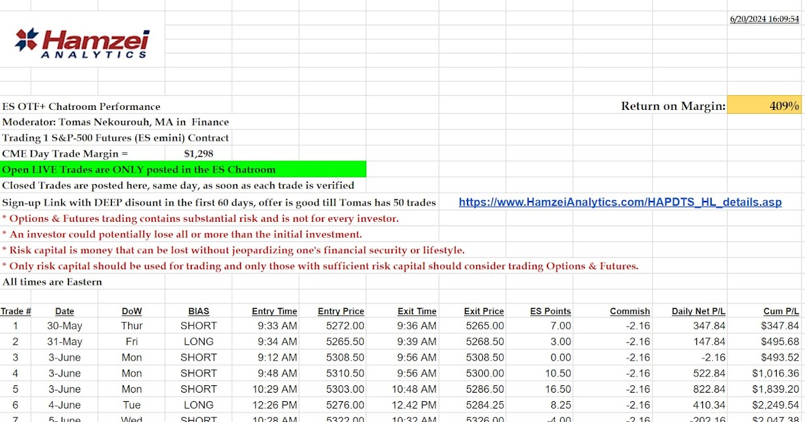Click exit time 10:48 AM
Image resolution: width=805 pixels, height=422 pixels.
pyautogui.click(x=414, y=389)
